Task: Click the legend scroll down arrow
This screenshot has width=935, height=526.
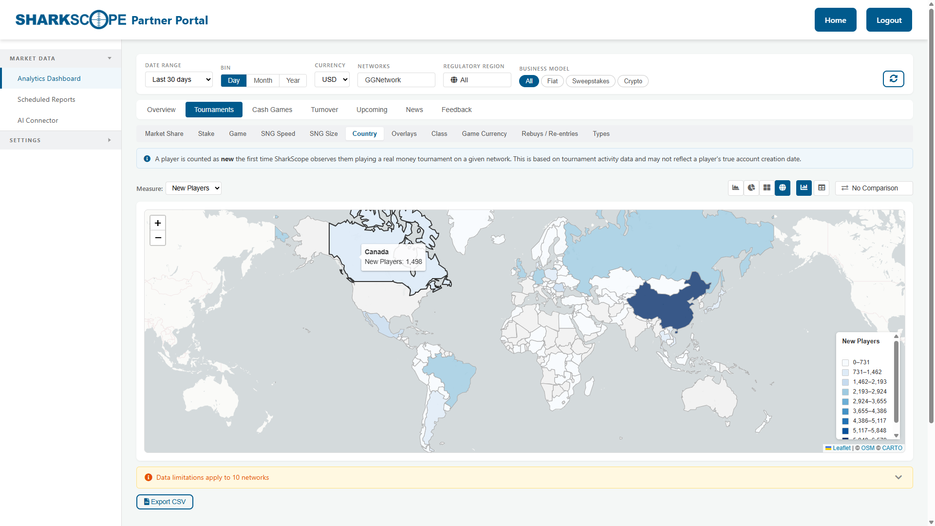Action: [896, 436]
